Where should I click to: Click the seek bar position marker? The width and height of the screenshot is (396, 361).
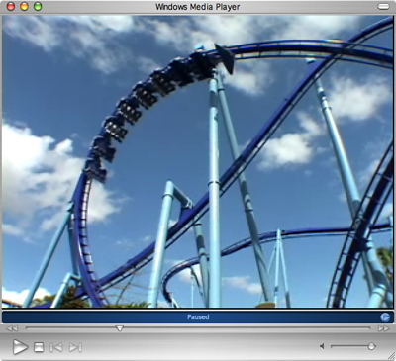[120, 328]
